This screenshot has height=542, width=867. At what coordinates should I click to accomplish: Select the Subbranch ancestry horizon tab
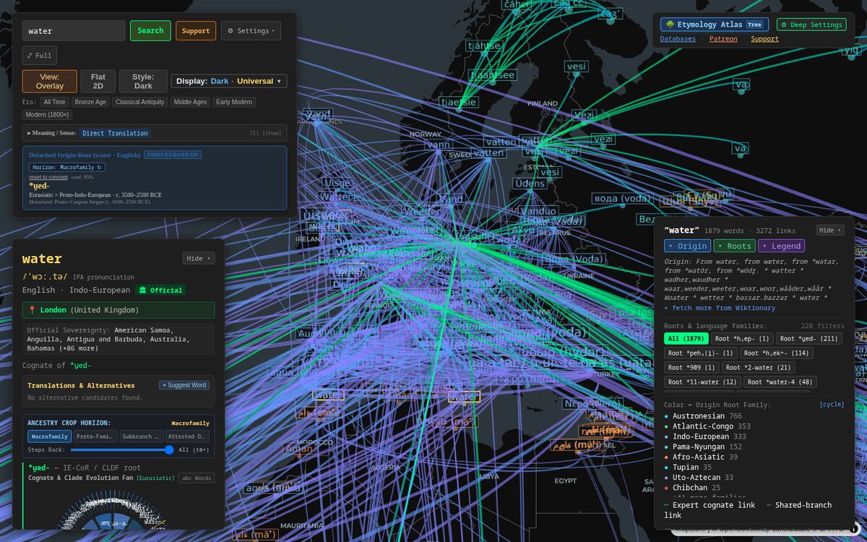pos(140,436)
